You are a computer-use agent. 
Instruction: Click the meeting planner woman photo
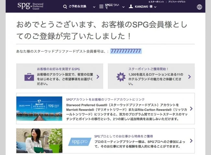pos(39,141)
